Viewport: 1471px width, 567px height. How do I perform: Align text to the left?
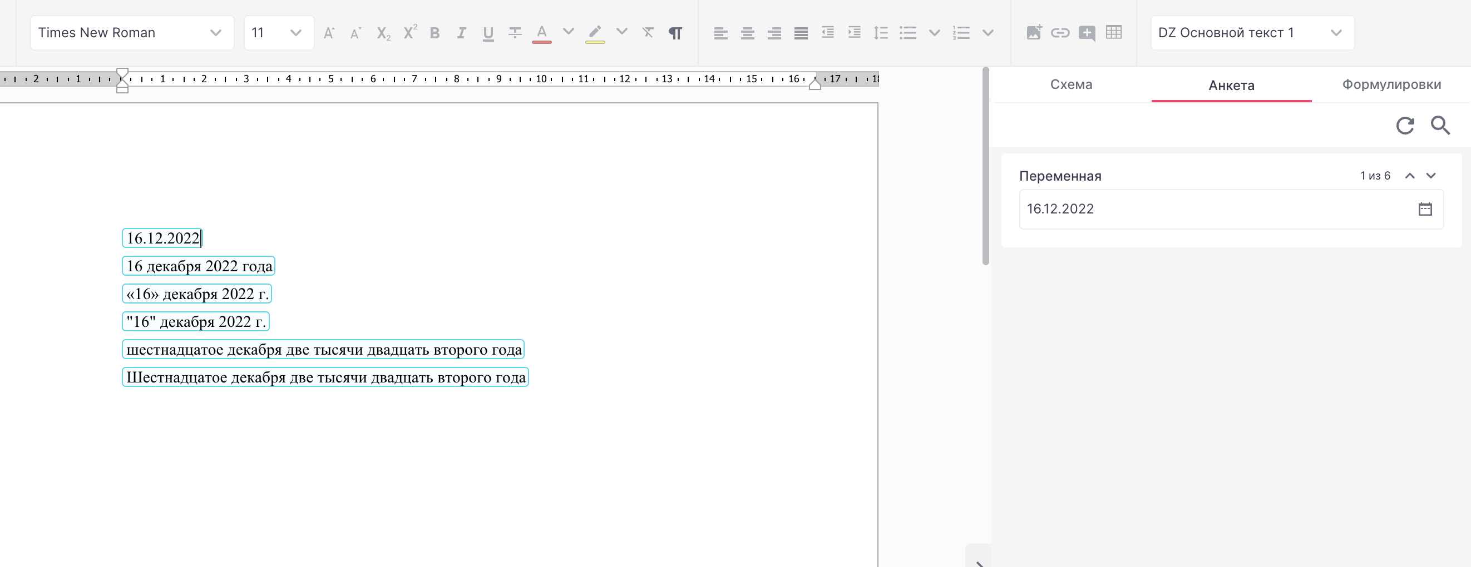(720, 33)
